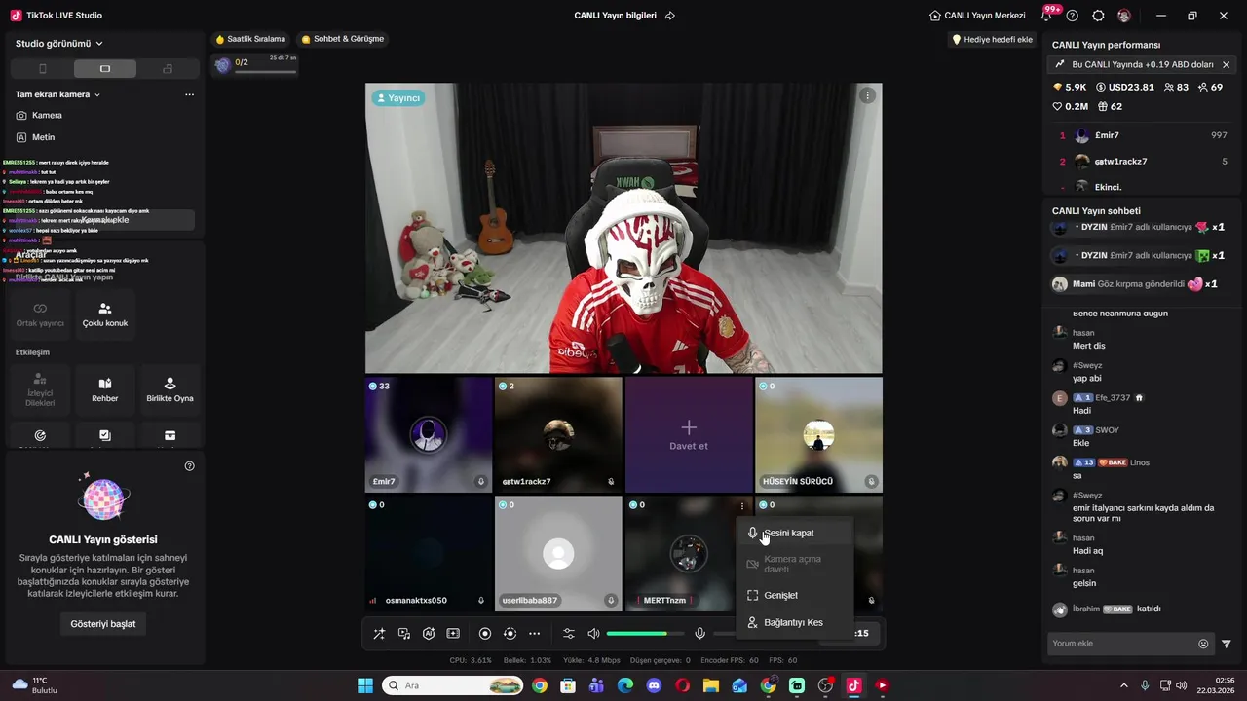Switch to landscape layout view
This screenshot has height=701, width=1247.
(x=105, y=69)
